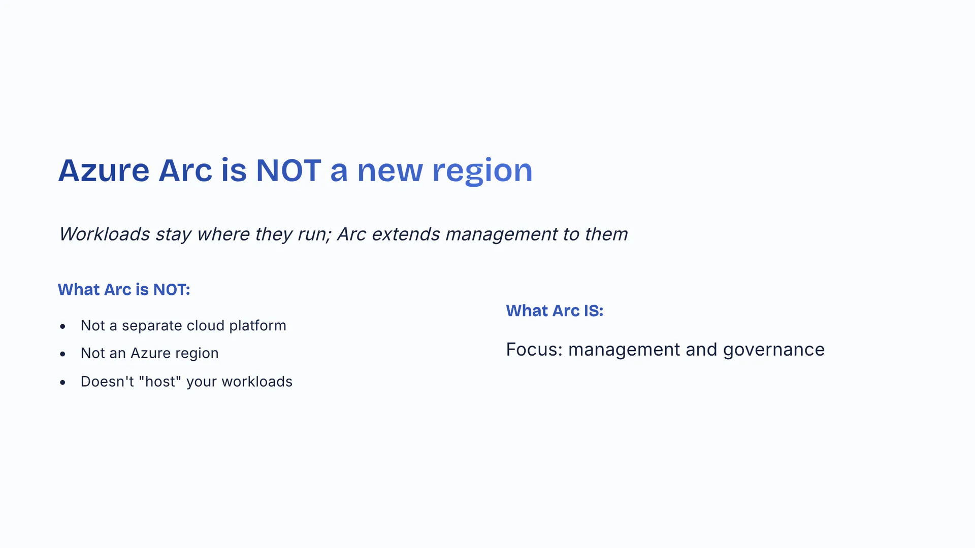The height and width of the screenshot is (548, 975).
Task: Click the quoted word "host" in the third bullet
Action: point(160,382)
